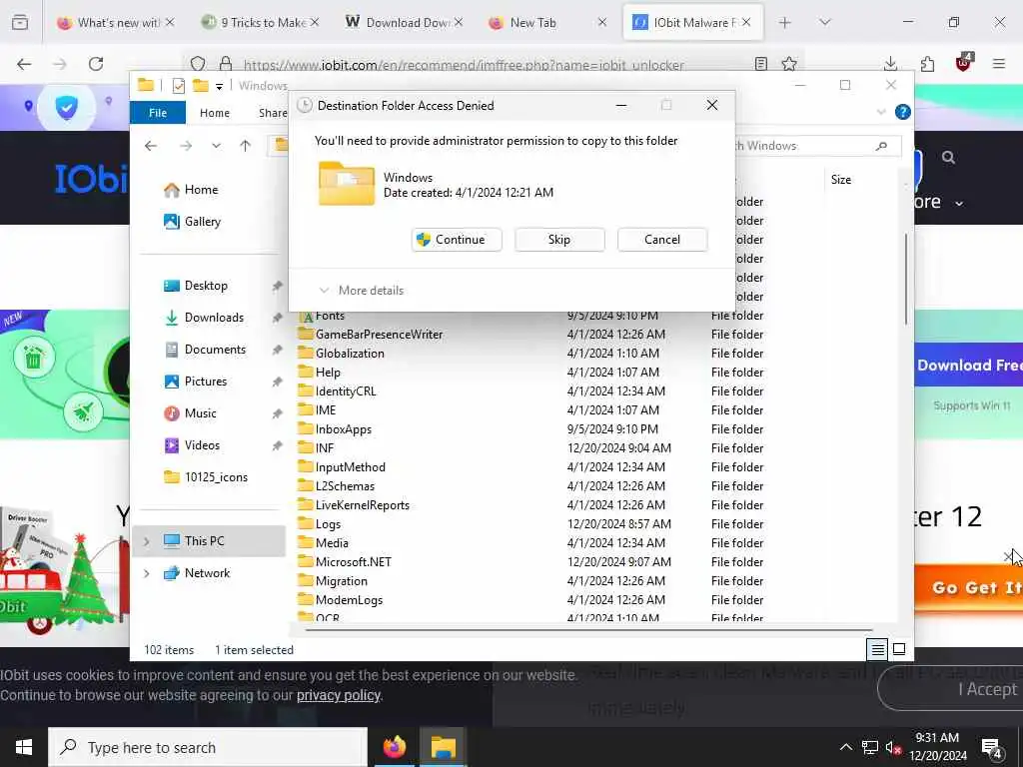List all tabs dropdown arrow
This screenshot has height=767, width=1023.
825,22
